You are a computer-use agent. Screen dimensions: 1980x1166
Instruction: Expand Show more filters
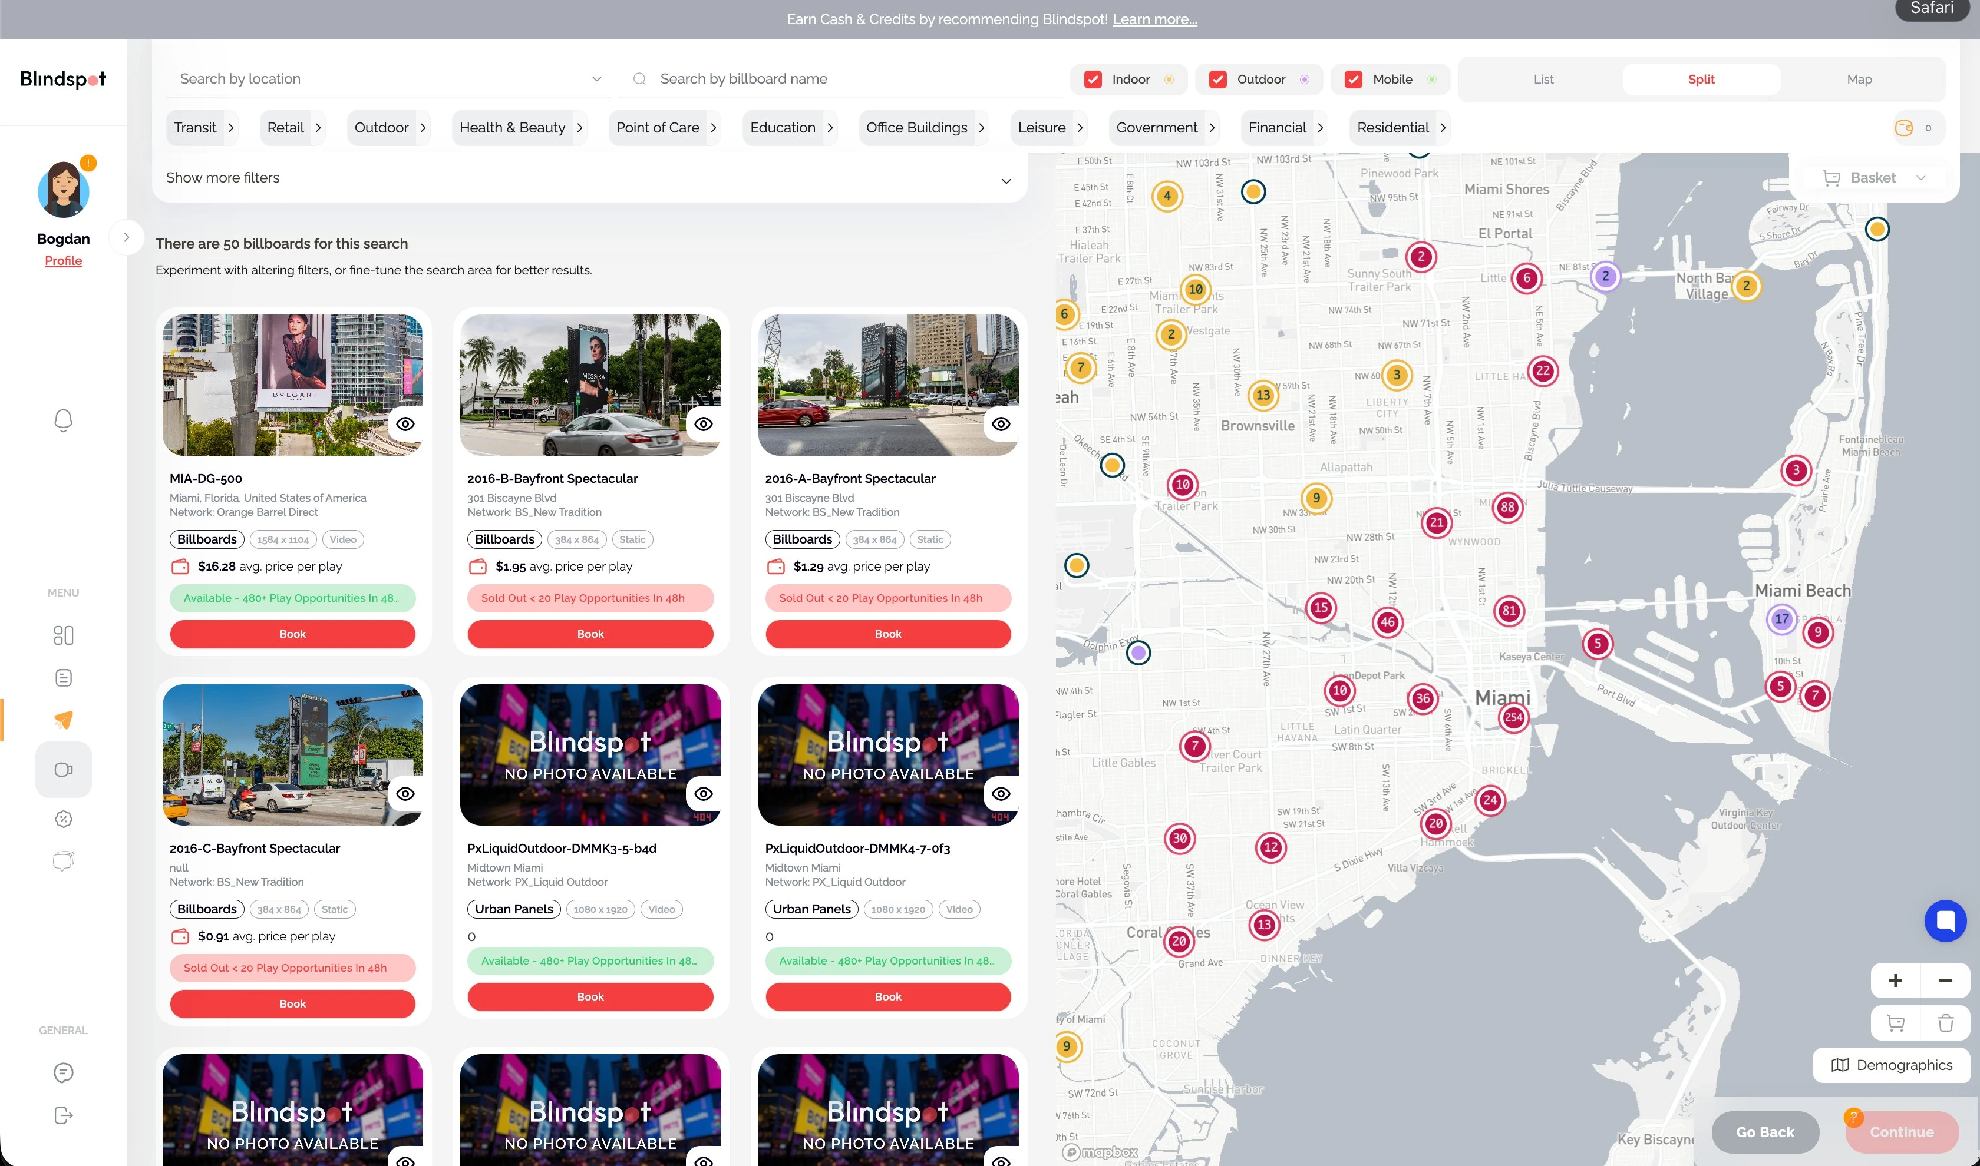589,178
